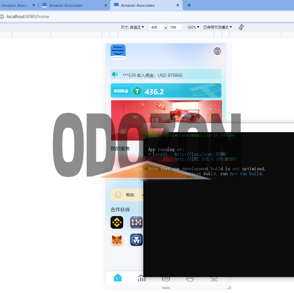294x293 pixels.
Task: Click the width field showing 400
Action: point(156,27)
